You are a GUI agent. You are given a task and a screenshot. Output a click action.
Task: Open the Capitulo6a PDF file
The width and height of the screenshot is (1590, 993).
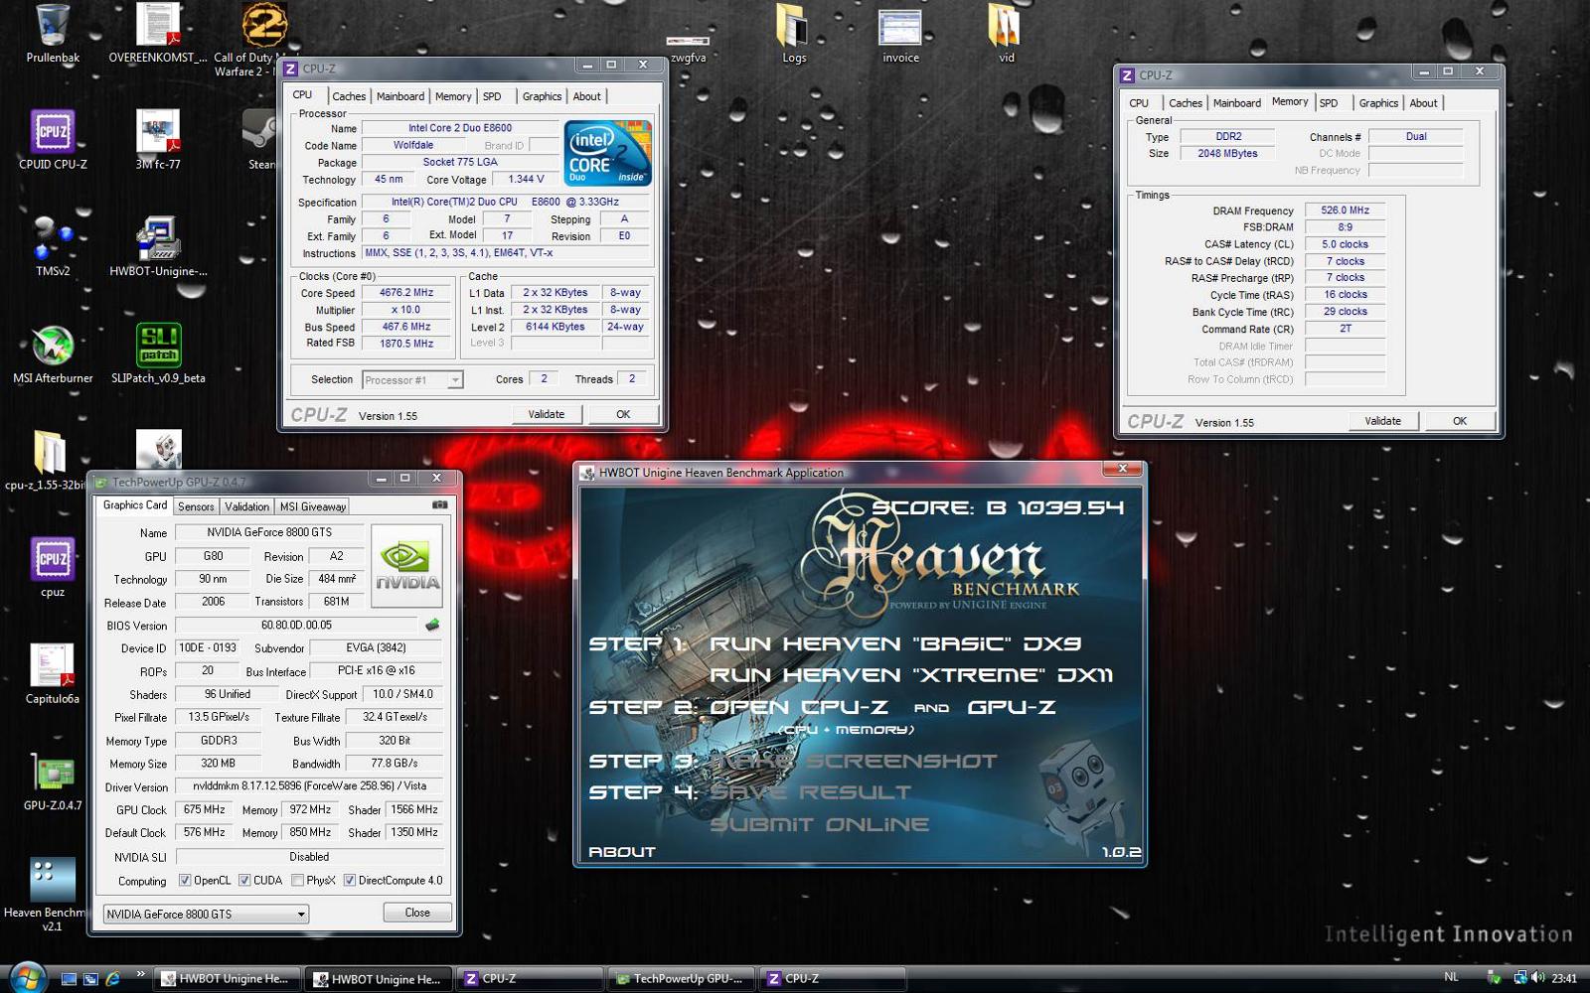pyautogui.click(x=53, y=673)
